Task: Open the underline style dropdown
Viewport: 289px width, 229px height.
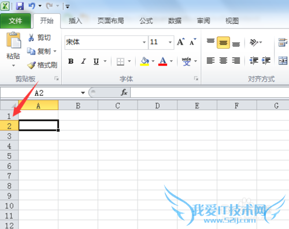Action: point(105,61)
